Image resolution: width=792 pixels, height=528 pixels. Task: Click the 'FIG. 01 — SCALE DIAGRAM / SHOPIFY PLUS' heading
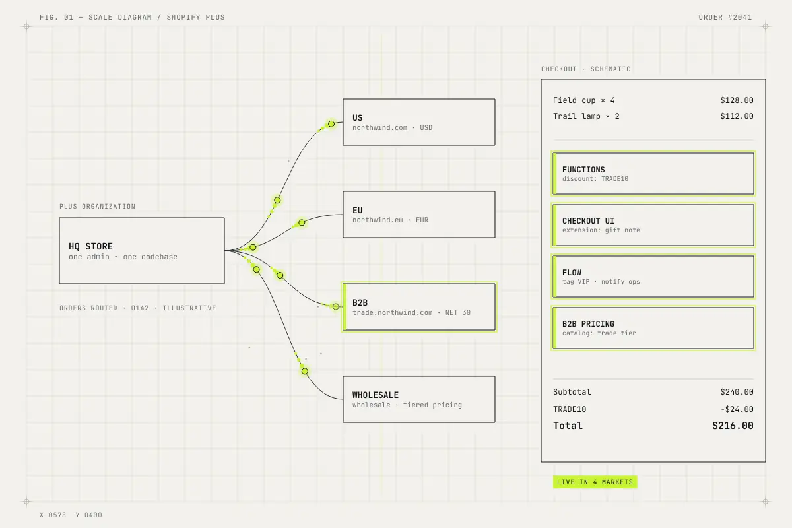click(132, 17)
